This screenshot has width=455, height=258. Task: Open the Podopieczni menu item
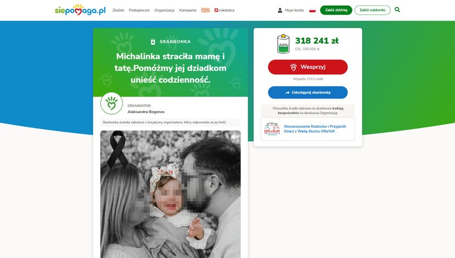(x=139, y=10)
